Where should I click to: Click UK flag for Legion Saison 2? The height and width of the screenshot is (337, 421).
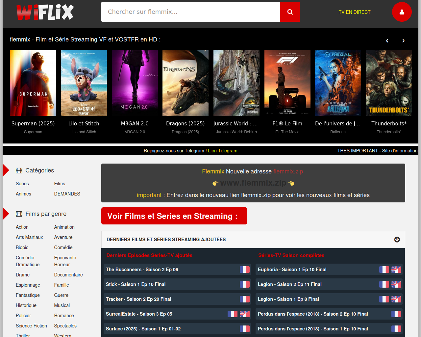396,284
